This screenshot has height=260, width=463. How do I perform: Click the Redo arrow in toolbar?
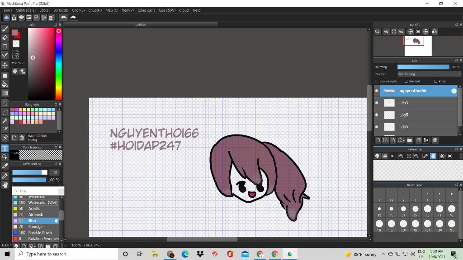point(73,18)
